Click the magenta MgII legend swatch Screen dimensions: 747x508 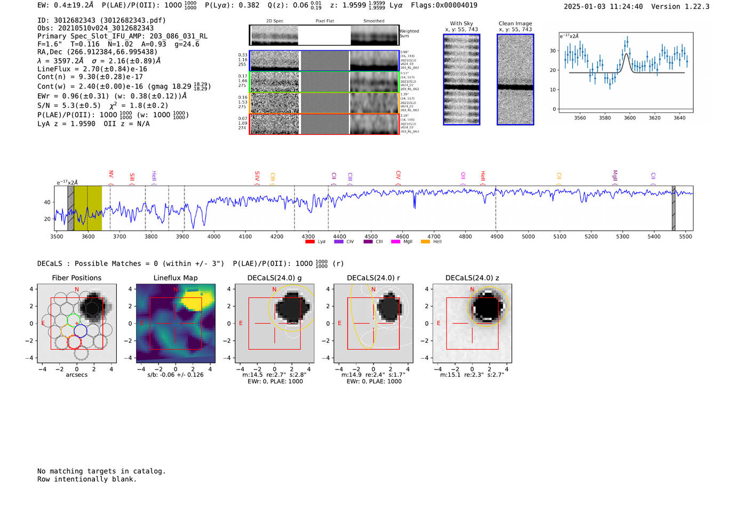[x=395, y=242]
